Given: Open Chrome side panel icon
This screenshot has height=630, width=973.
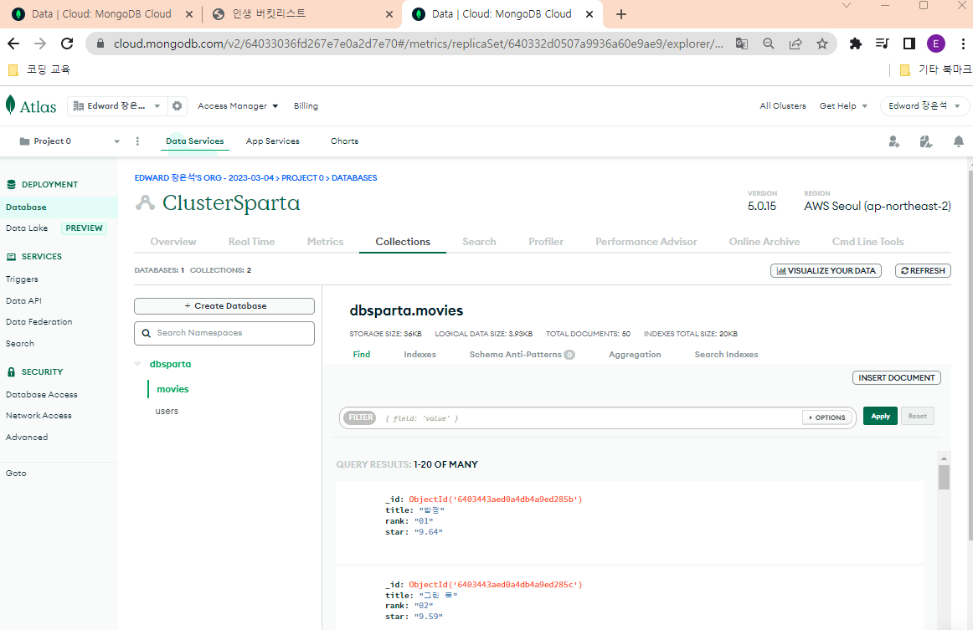Looking at the screenshot, I should pyautogui.click(x=909, y=44).
